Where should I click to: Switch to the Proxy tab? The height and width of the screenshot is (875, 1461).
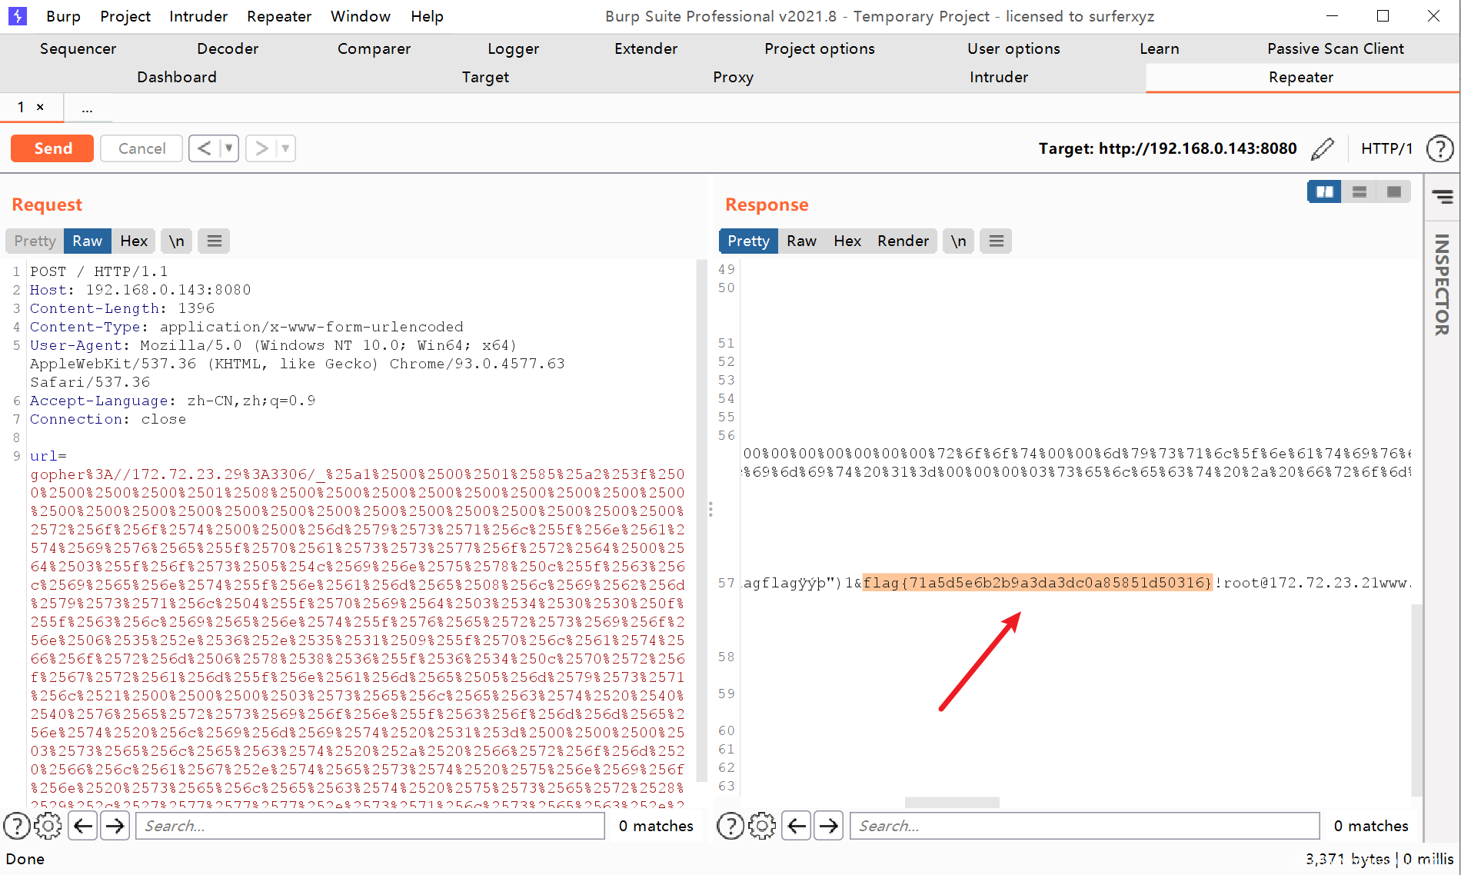click(x=733, y=77)
